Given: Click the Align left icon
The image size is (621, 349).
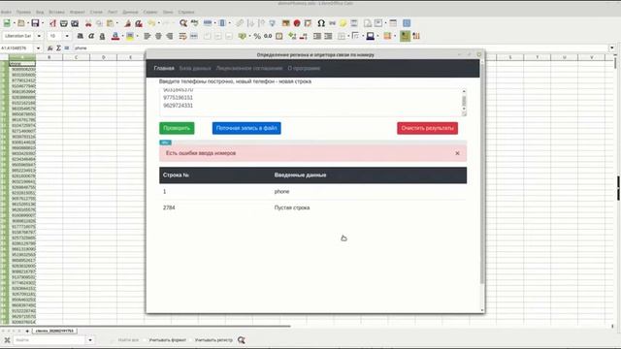Looking at the screenshot, I should coord(147,36).
